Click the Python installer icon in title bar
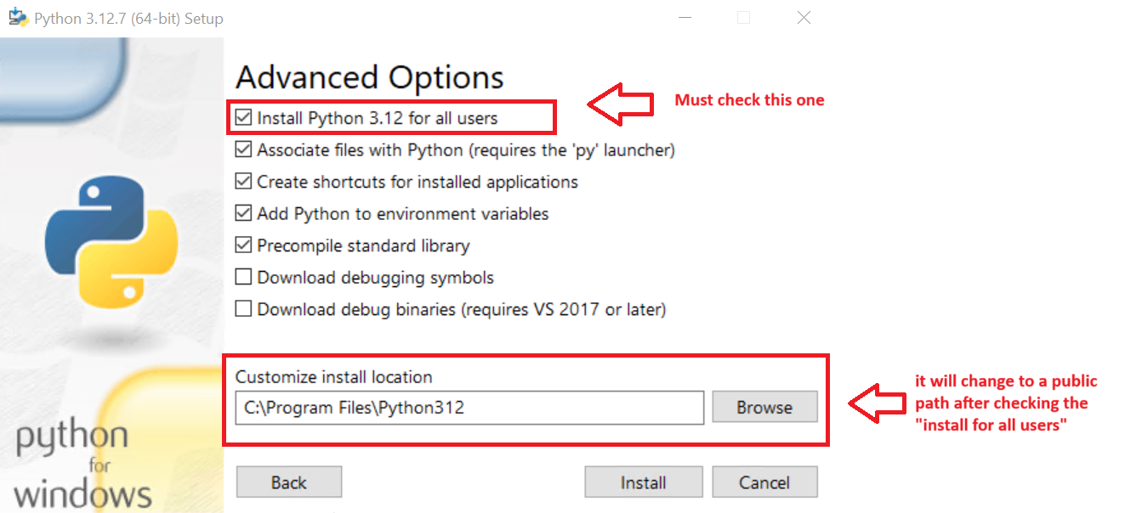 pyautogui.click(x=18, y=17)
